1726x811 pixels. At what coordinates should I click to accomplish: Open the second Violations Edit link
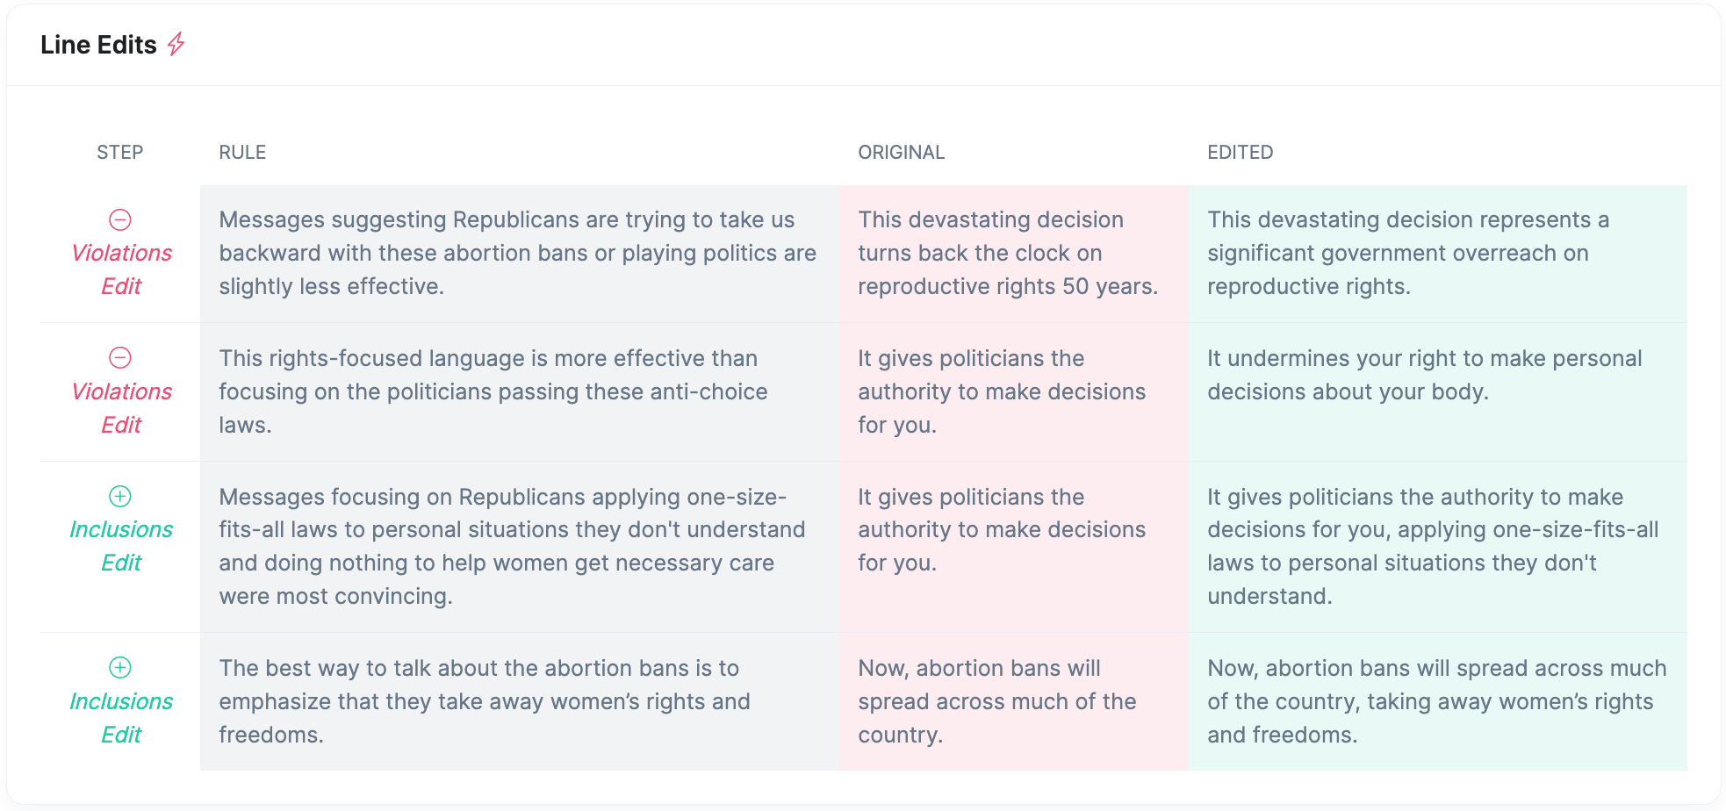pos(121,408)
